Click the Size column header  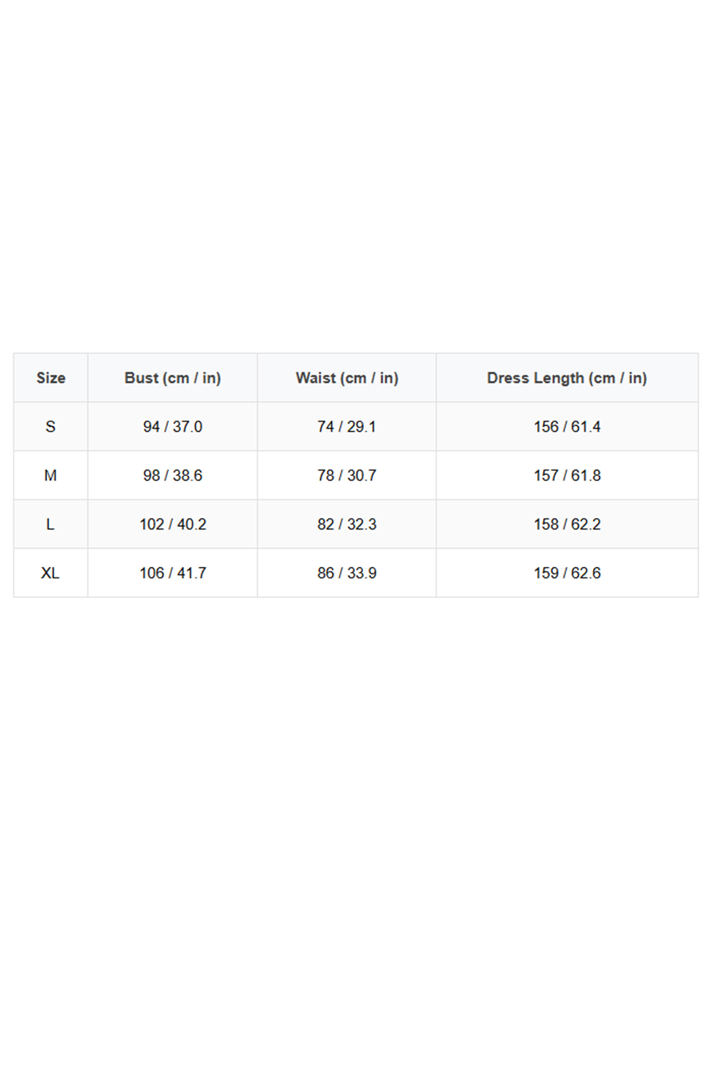pos(50,378)
